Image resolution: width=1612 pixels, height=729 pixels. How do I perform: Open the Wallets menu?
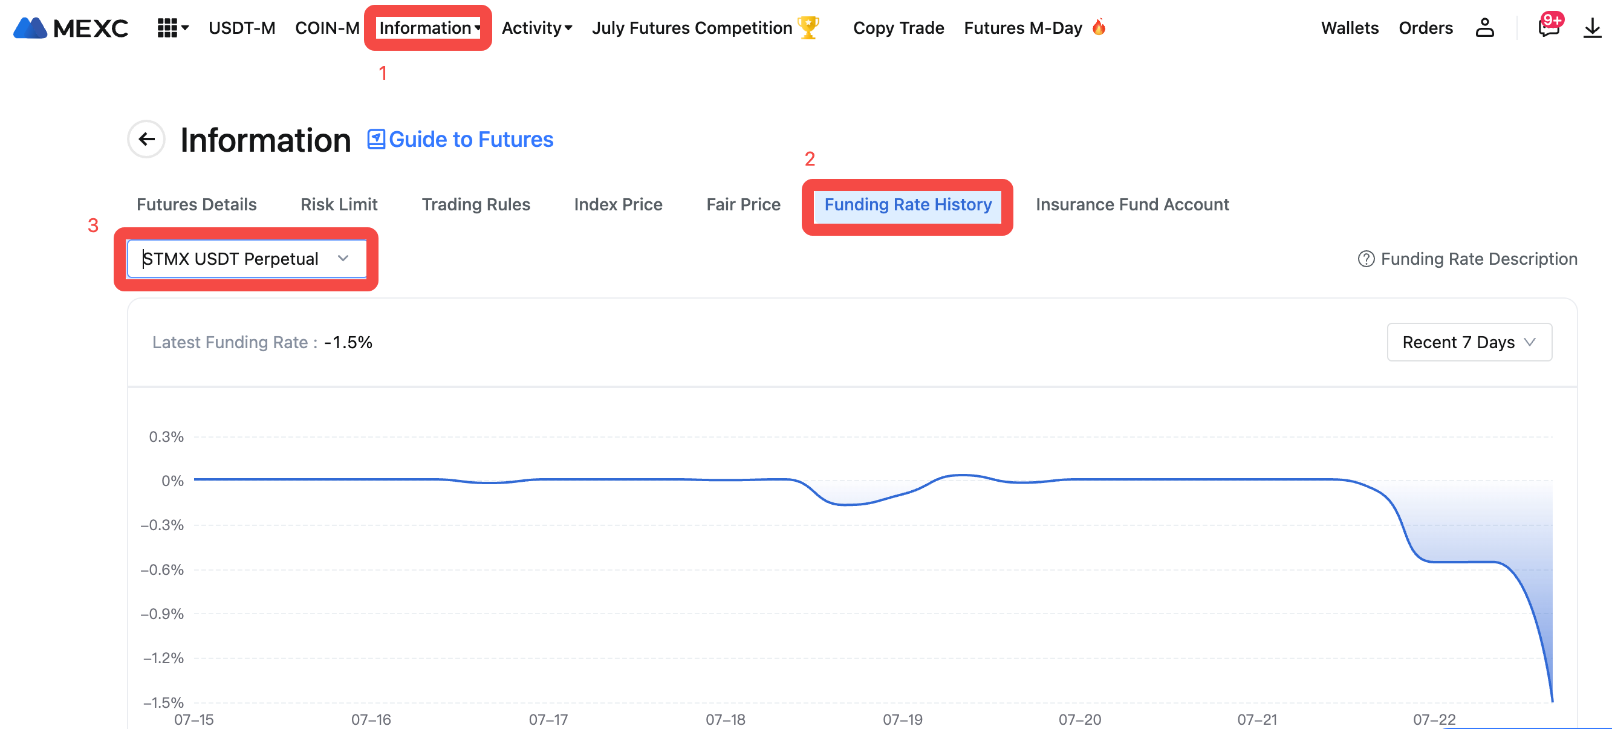1349,28
